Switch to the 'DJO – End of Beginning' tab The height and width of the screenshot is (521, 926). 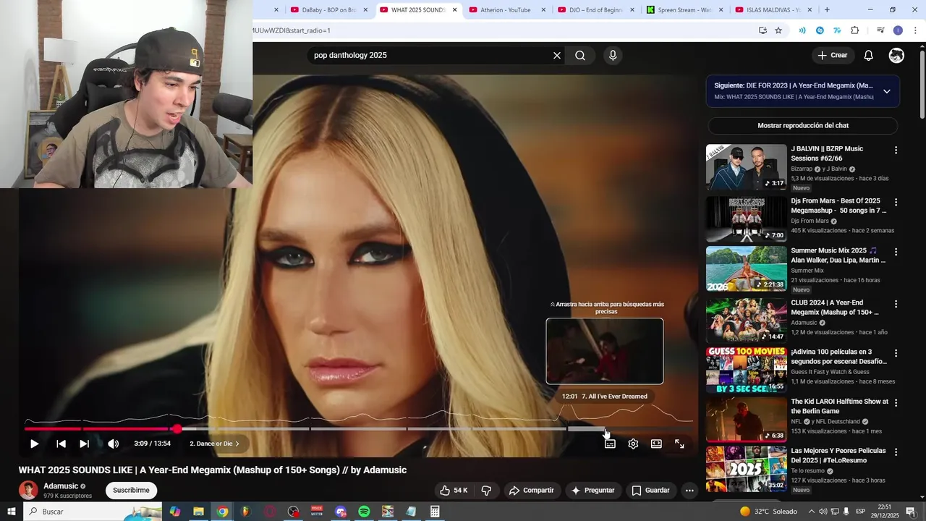tap(595, 10)
